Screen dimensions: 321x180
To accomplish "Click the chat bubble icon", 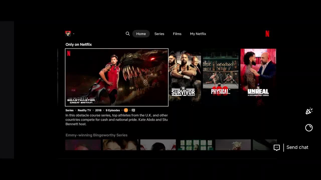I will (277, 147).
